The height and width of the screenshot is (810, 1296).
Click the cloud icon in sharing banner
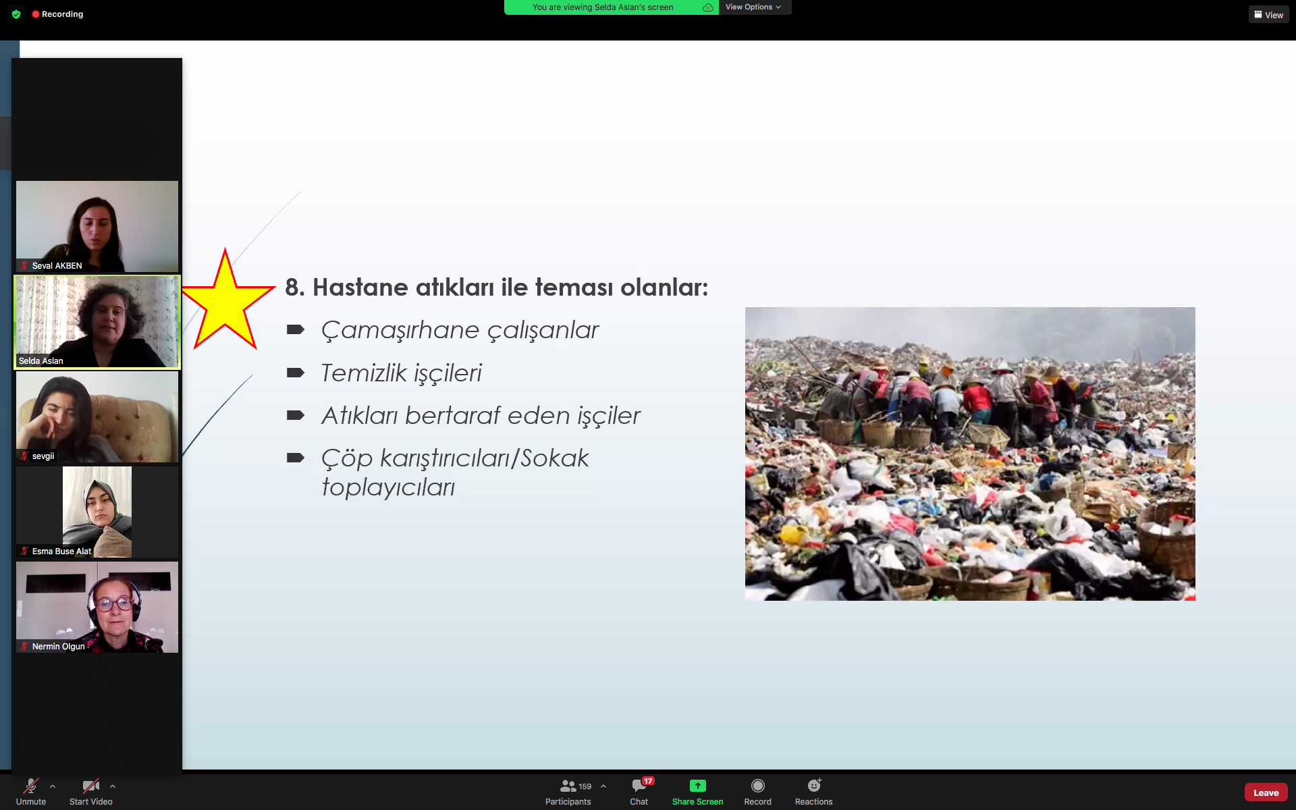click(x=707, y=7)
